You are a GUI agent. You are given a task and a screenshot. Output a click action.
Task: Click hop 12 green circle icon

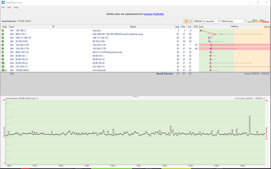click(3, 70)
